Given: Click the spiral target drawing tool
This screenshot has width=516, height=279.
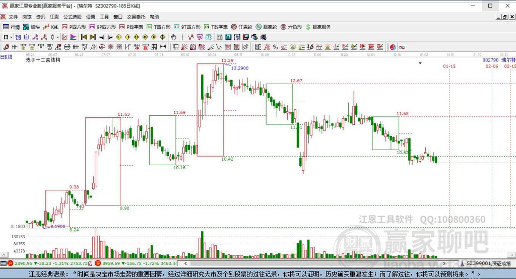Looking at the screenshot, I should (x=102, y=47).
